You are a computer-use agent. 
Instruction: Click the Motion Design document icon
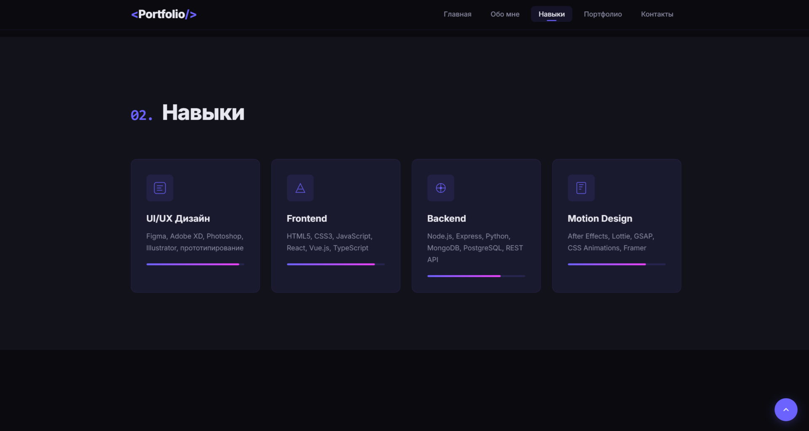[x=581, y=188]
